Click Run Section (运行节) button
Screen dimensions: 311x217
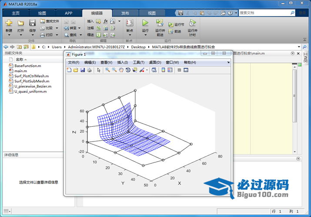[176, 25]
